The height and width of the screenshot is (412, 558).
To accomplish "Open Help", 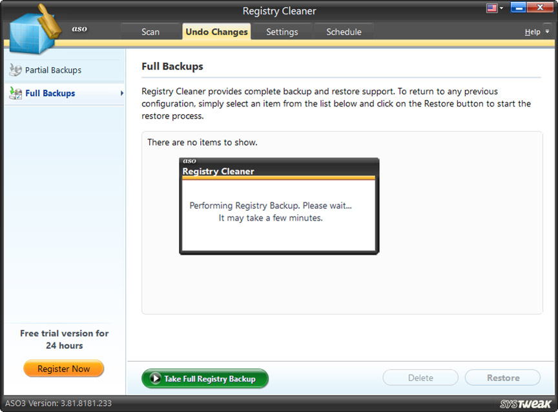I will pos(532,31).
